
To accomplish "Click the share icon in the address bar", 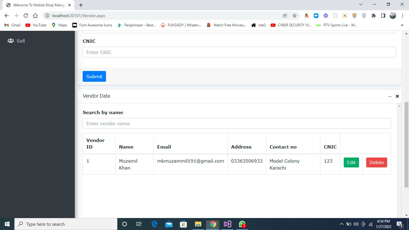I will [284, 15].
